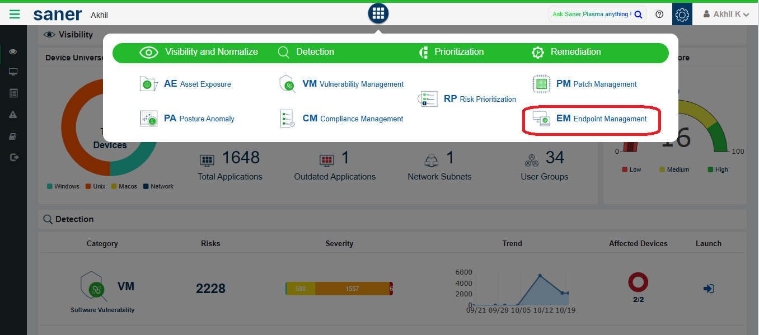Click the app grid launcher icon
Image resolution: width=759 pixels, height=335 pixels.
378,13
